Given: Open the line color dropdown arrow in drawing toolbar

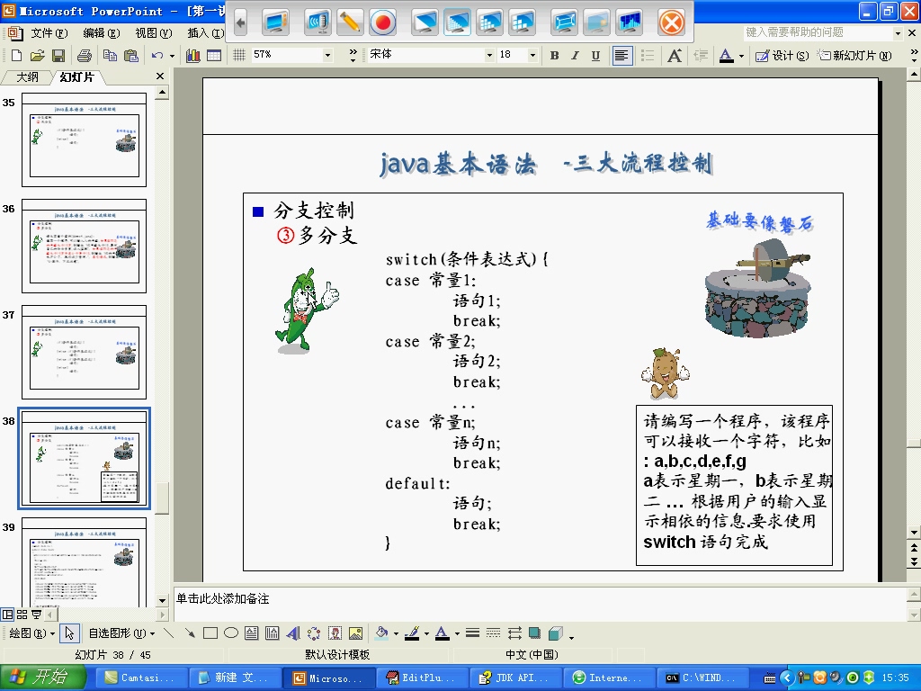Looking at the screenshot, I should (425, 633).
